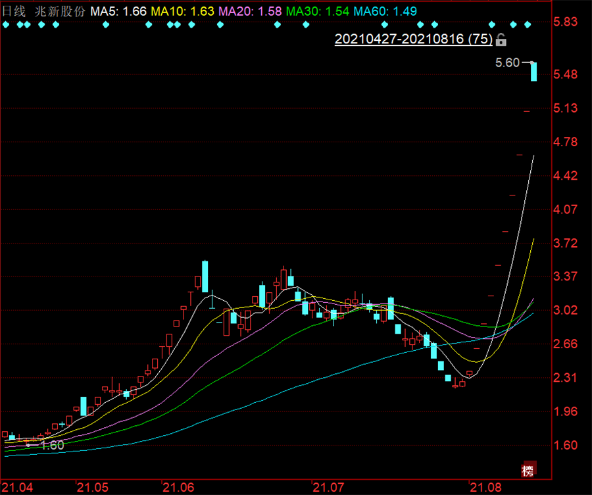
Task: Click the MA60: 1.49 indicator label
Action: pyautogui.click(x=385, y=11)
